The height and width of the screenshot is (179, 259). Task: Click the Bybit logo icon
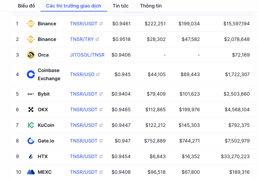[31, 94]
